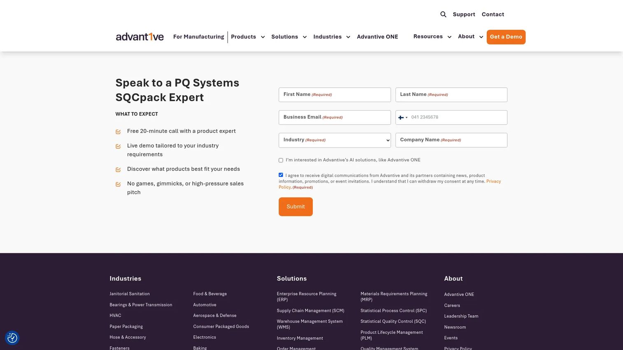Open Bearings & Power Transmission footer link
This screenshot has width=623, height=350.
click(141, 305)
